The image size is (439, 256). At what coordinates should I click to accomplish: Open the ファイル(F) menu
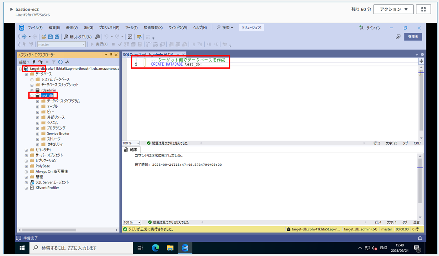click(x=35, y=28)
